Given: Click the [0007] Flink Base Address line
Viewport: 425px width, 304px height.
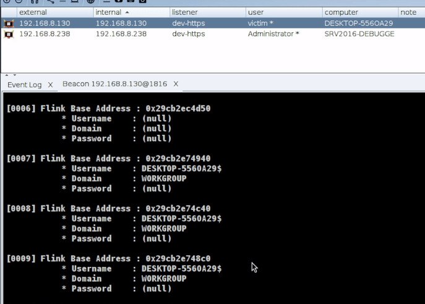Looking at the screenshot, I should pos(108,159).
